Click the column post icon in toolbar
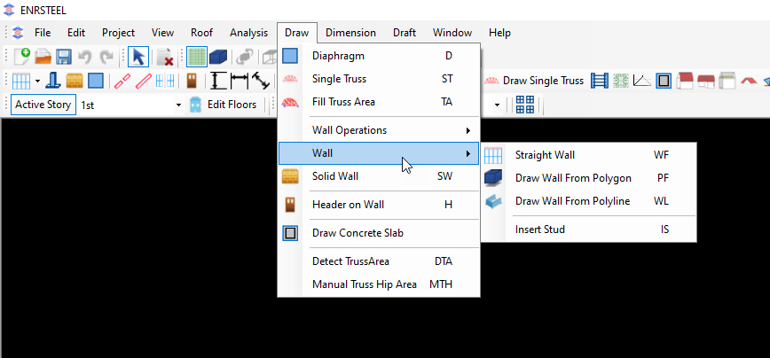Screen dimensions: 770x358 (x=52, y=81)
